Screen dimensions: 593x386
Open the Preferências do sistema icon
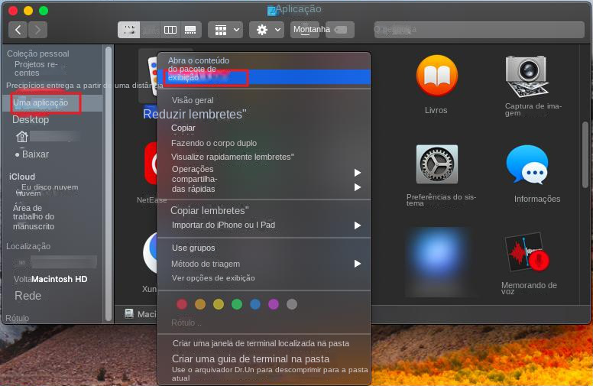click(x=437, y=164)
